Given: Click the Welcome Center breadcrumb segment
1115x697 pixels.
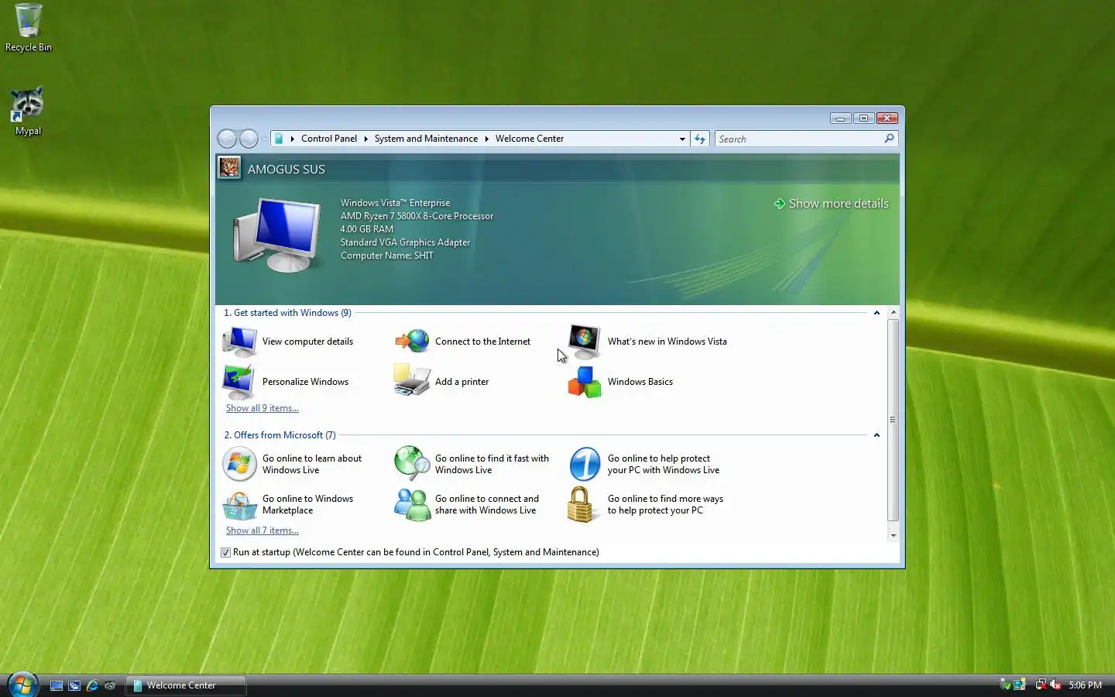Looking at the screenshot, I should coord(530,139).
